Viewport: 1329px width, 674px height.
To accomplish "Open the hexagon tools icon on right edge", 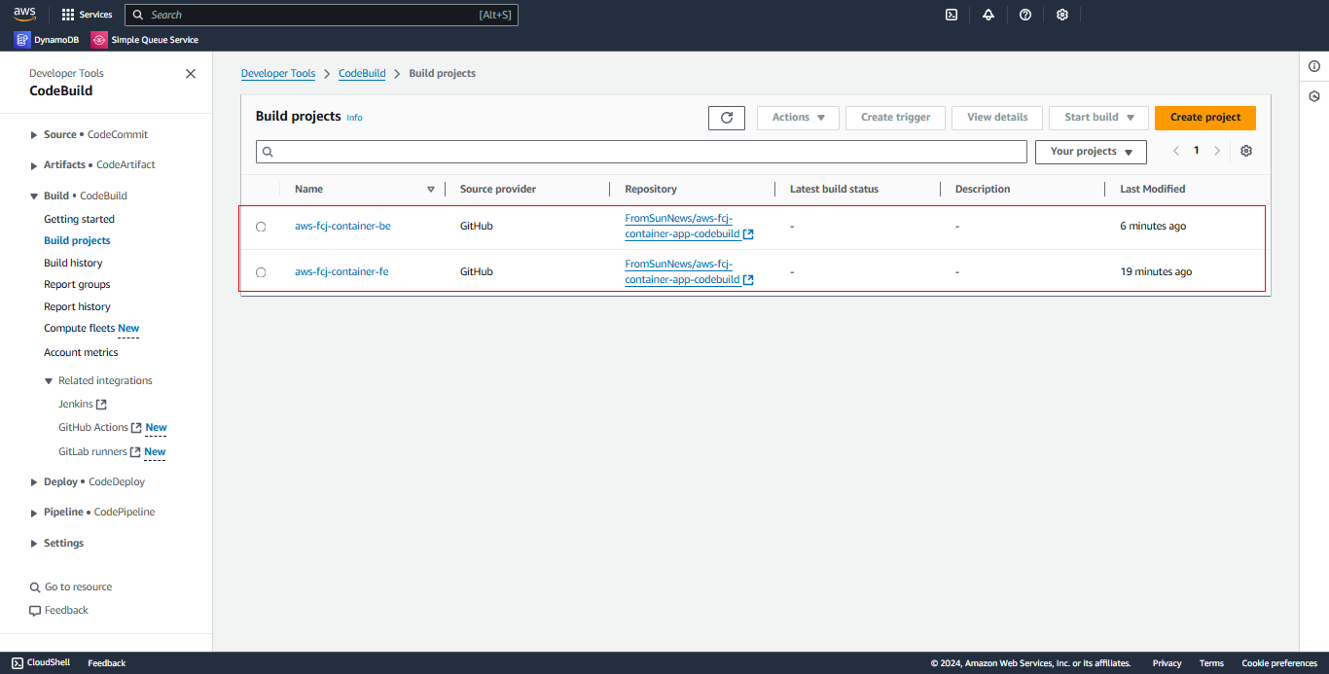I will pyautogui.click(x=1314, y=96).
